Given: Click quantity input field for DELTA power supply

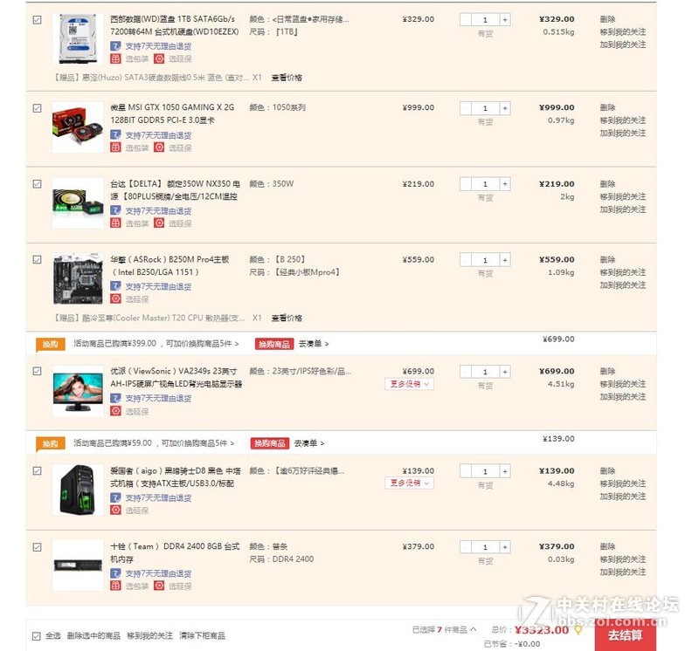Looking at the screenshot, I should point(485,184).
